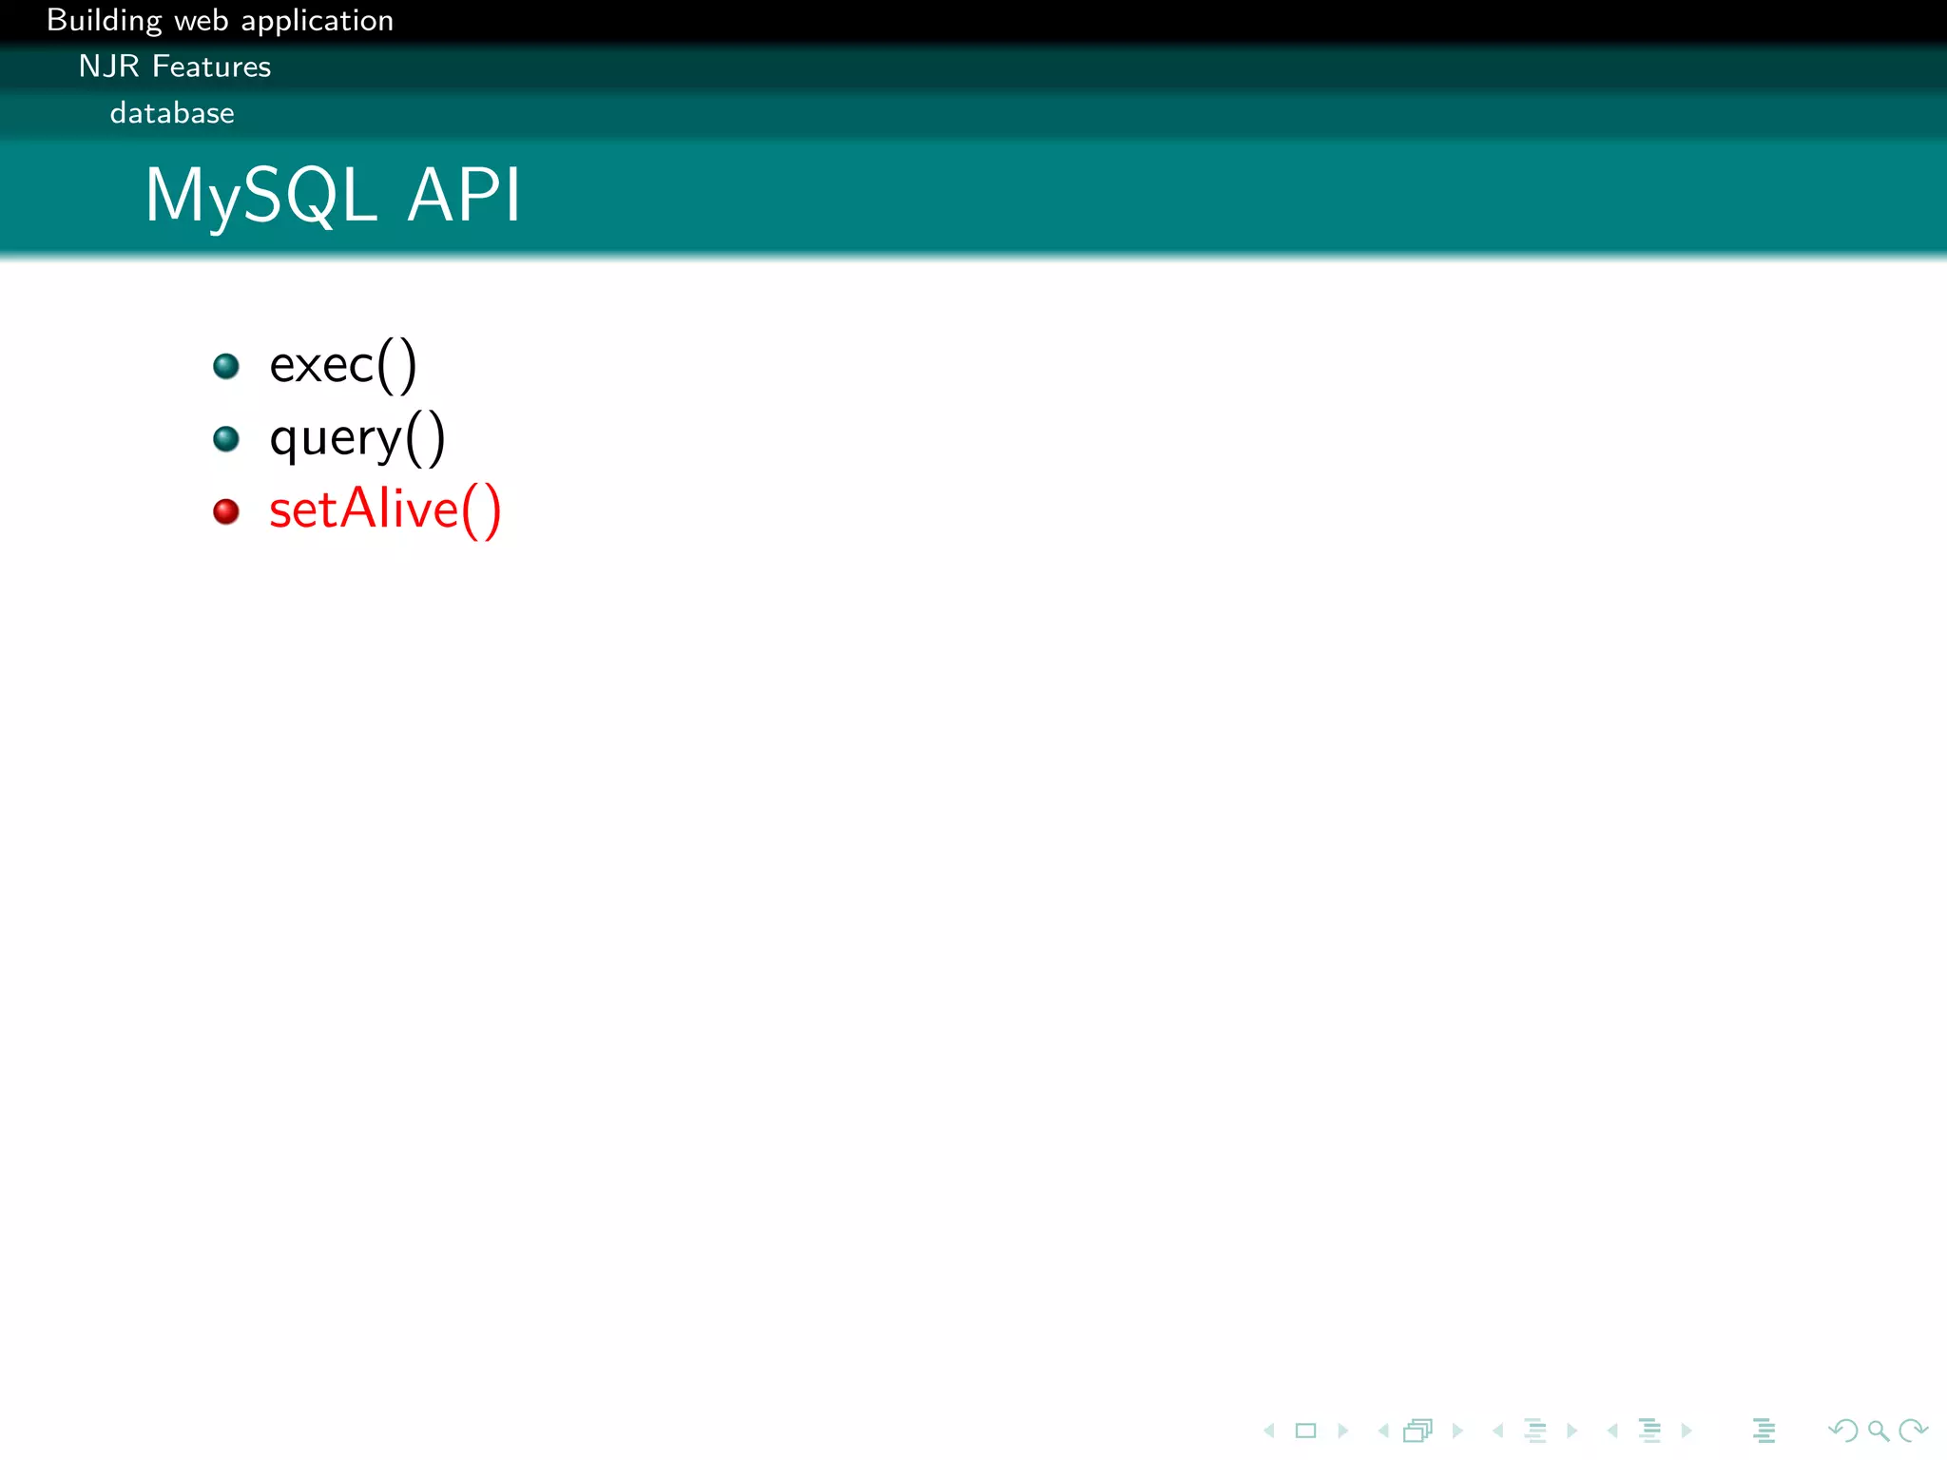Go to previous slide using left arrow
1947x1460 pixels.
[1269, 1431]
